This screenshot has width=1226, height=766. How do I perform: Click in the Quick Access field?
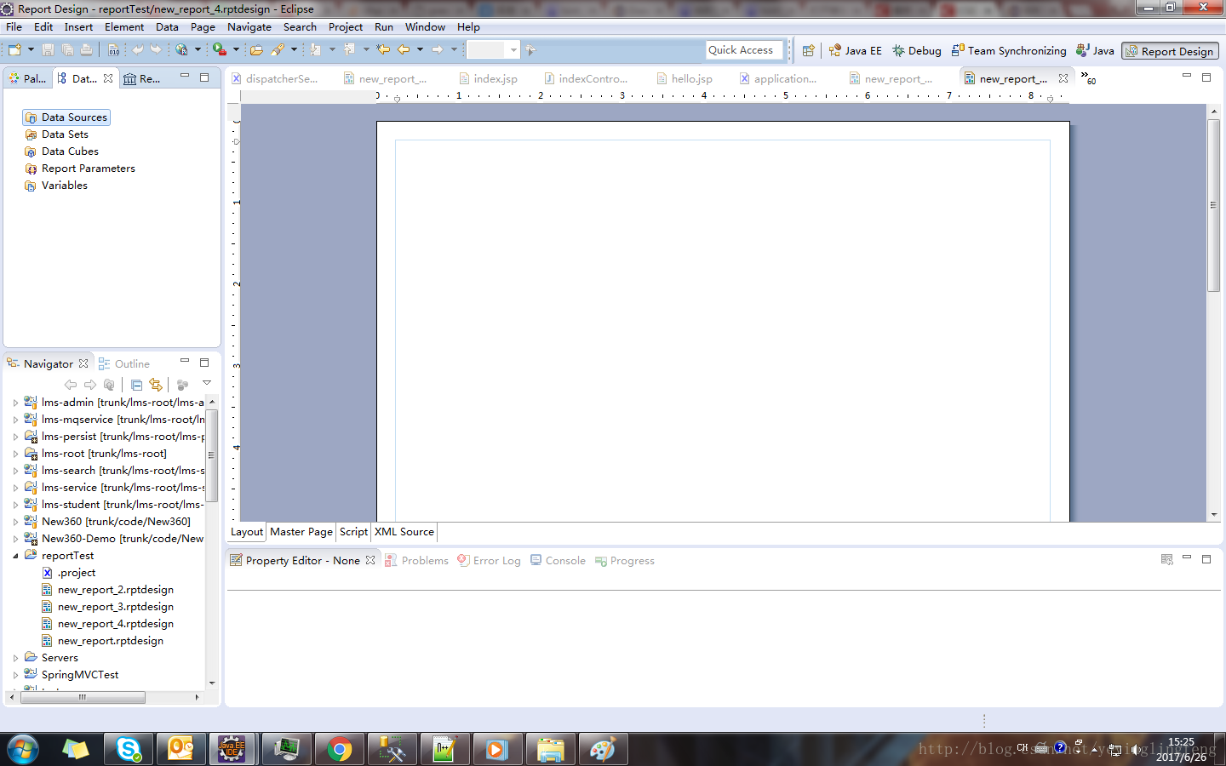pos(743,50)
